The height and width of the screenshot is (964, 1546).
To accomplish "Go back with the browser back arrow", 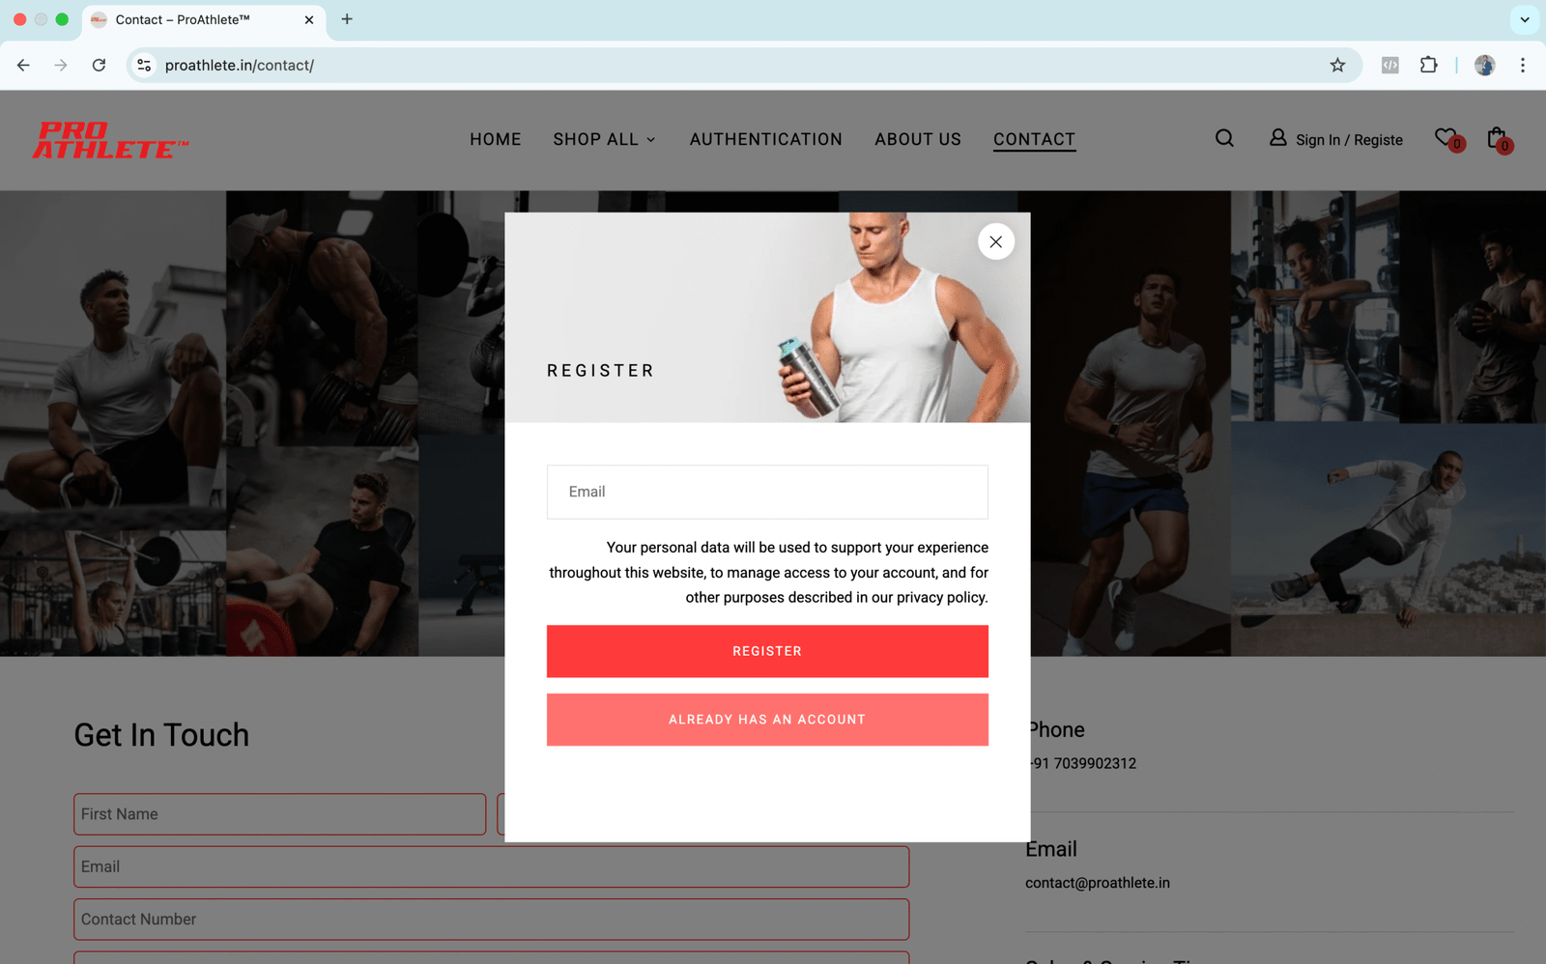I will [23, 65].
